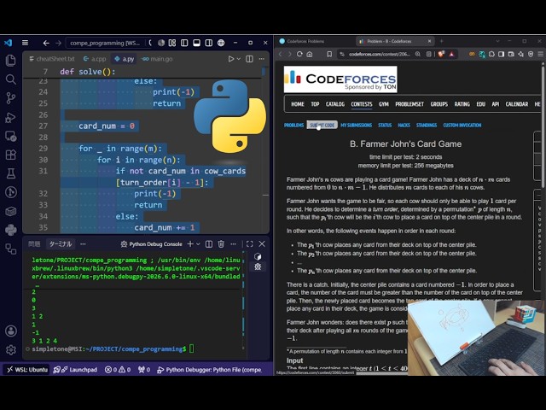The height and width of the screenshot is (410, 546).
Task: Create a new terminal with plus icon
Action: pyautogui.click(x=190, y=244)
